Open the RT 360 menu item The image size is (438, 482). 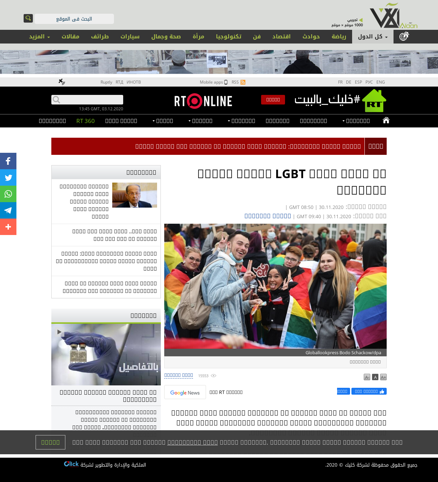click(86, 121)
